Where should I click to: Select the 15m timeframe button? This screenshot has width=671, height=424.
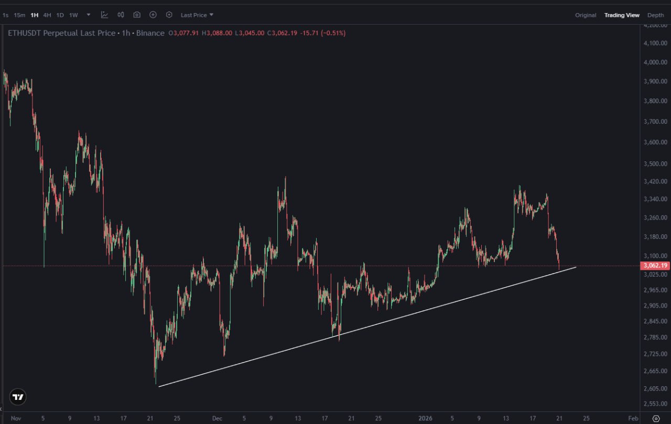tap(19, 15)
